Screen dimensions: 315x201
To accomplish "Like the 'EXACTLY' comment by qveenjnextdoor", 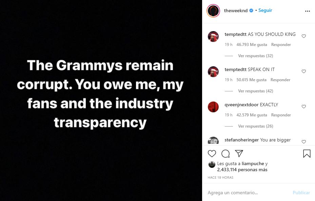I will point(304,107).
